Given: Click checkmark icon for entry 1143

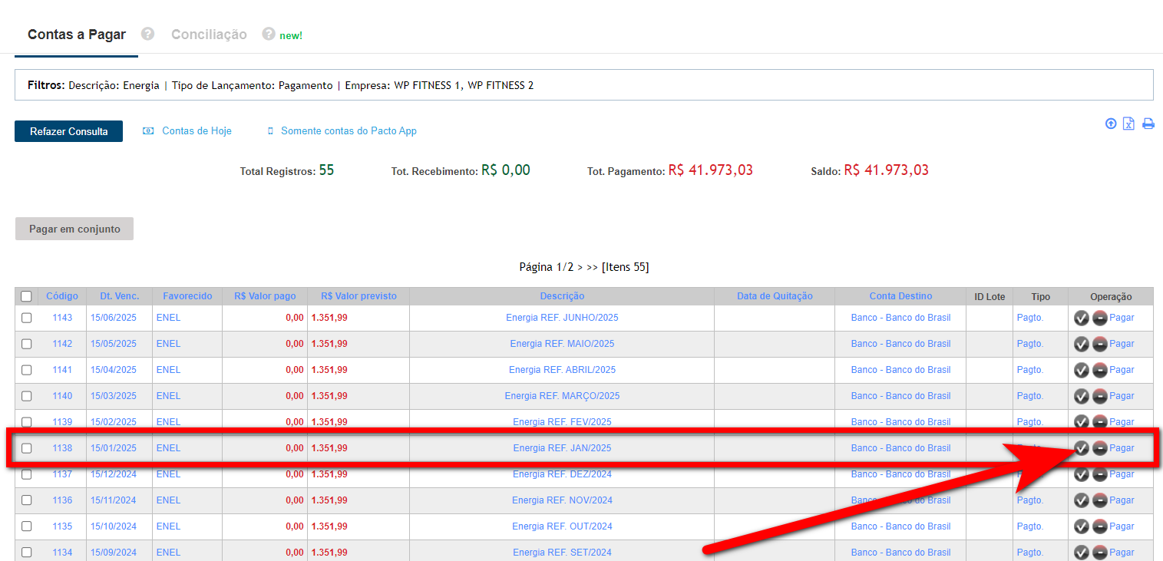Looking at the screenshot, I should pos(1081,318).
